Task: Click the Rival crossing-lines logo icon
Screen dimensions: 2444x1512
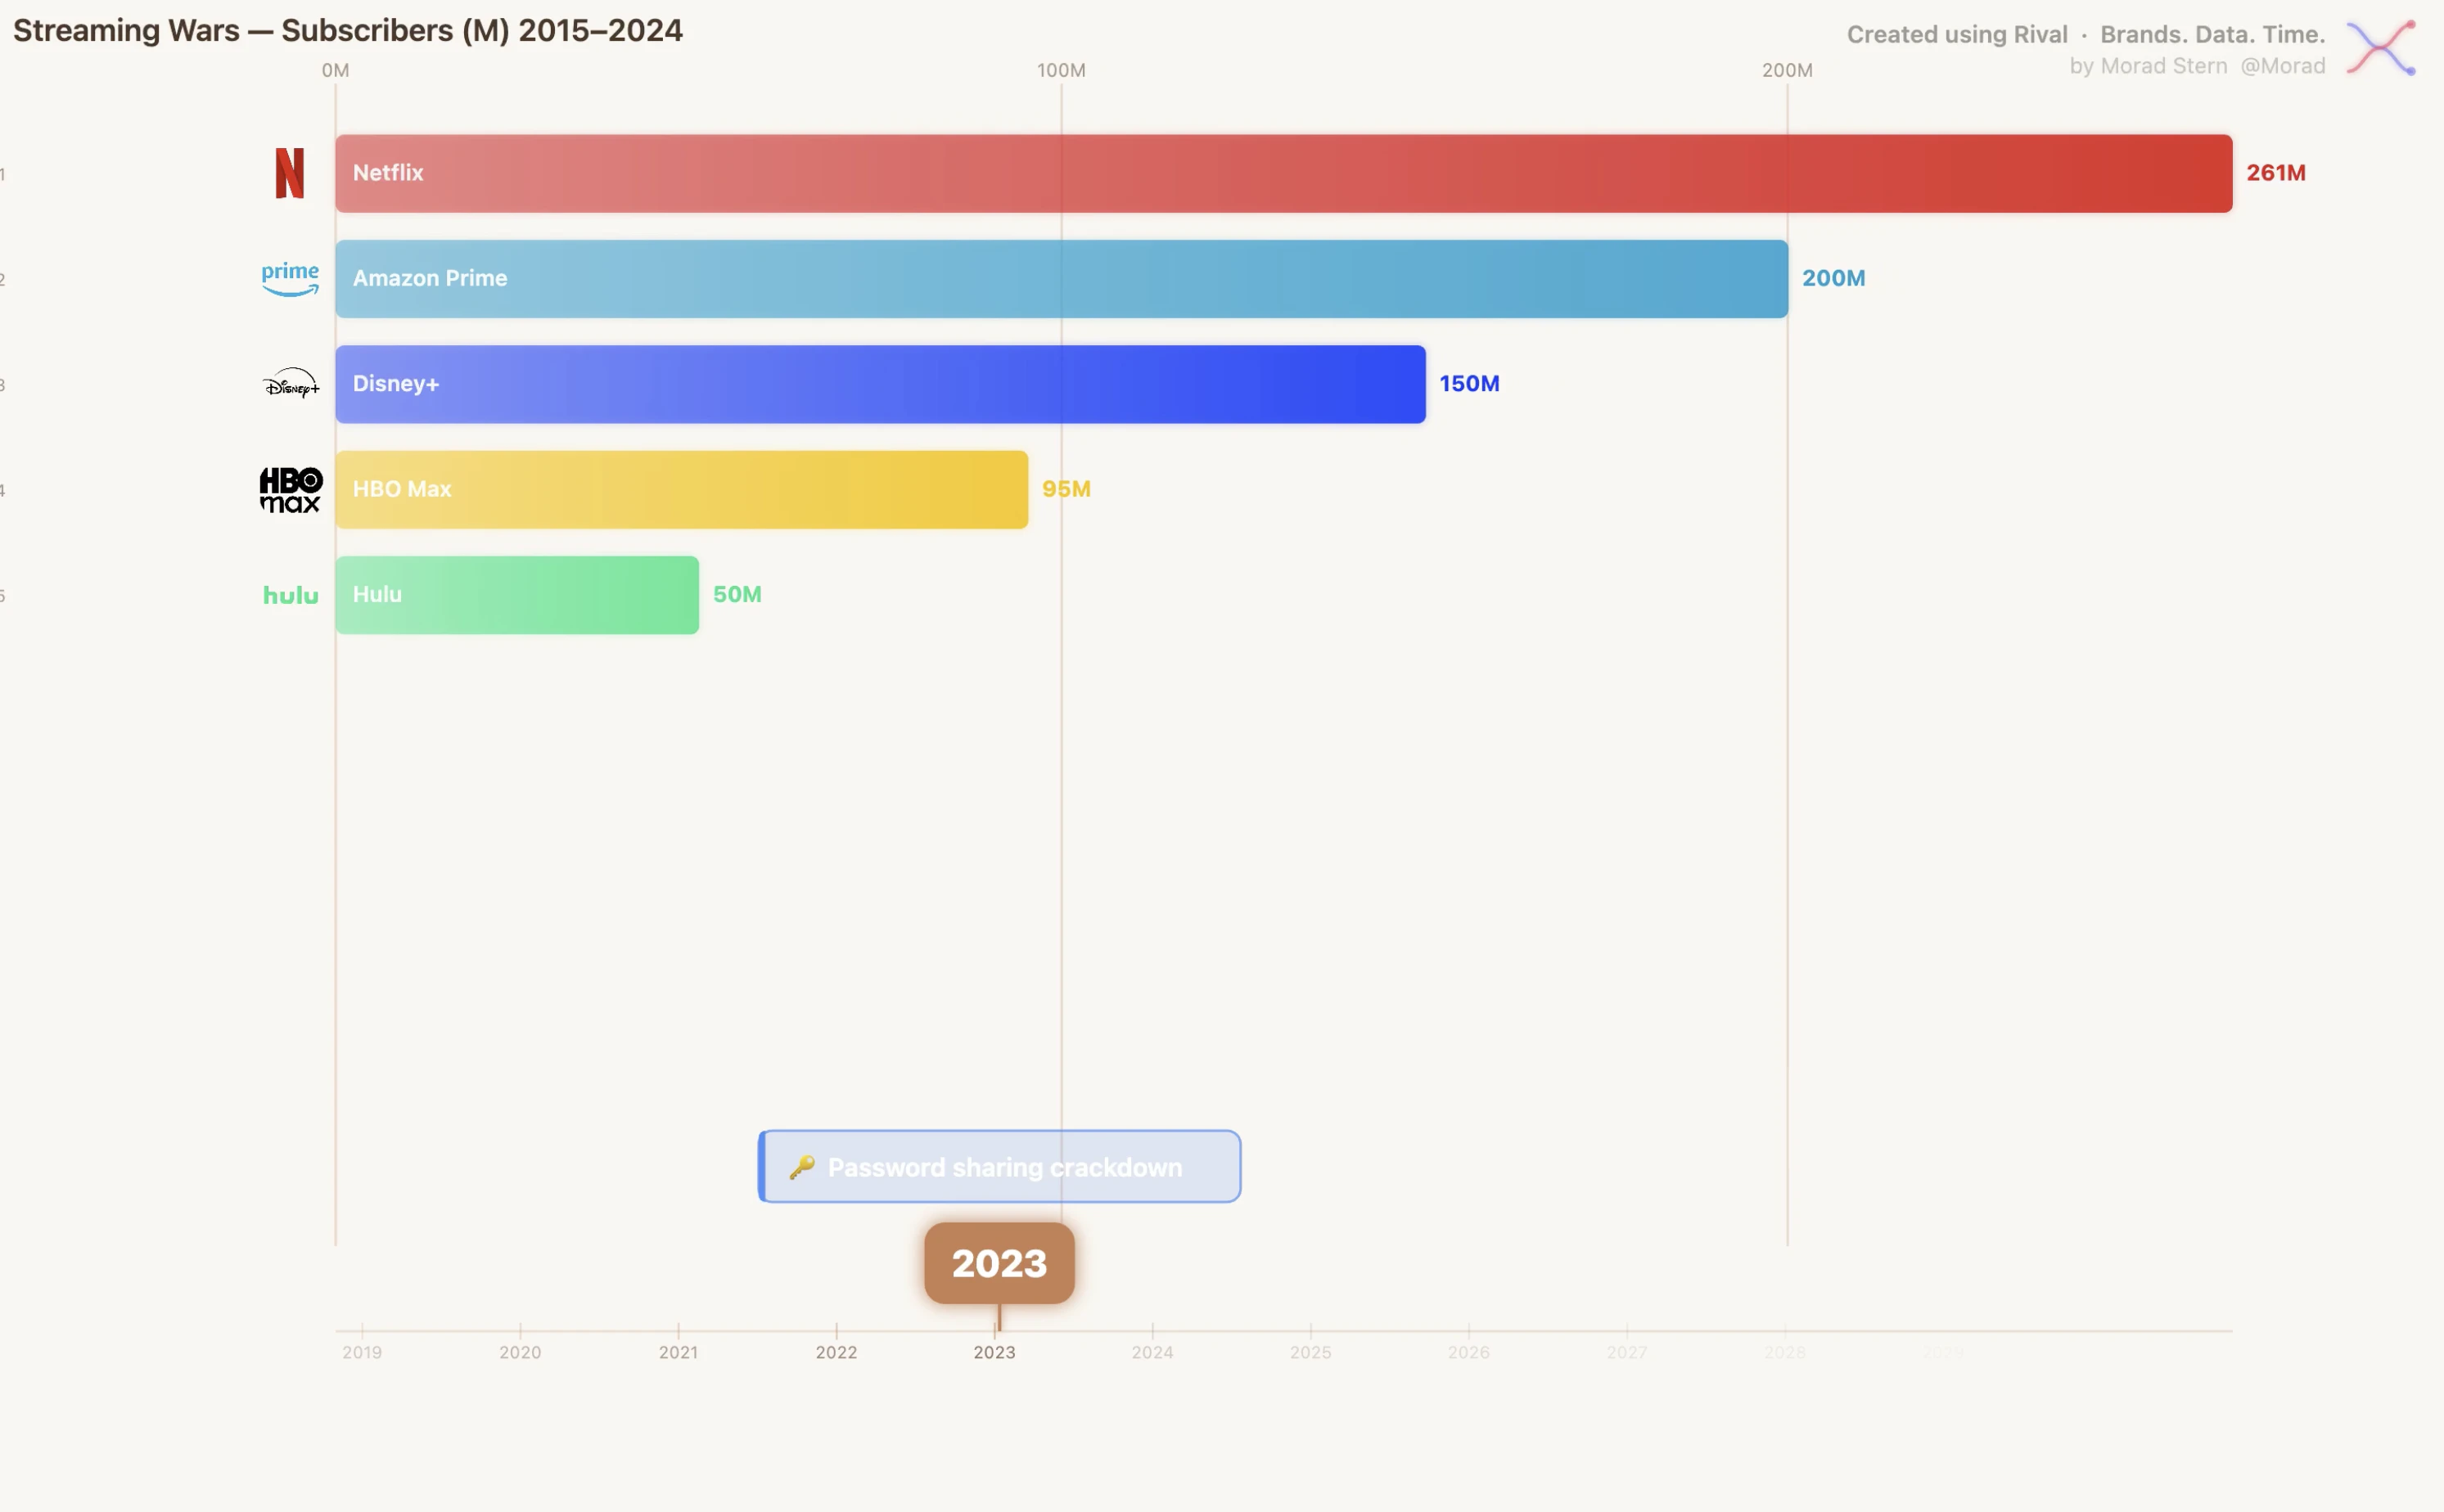Action: tap(2381, 47)
